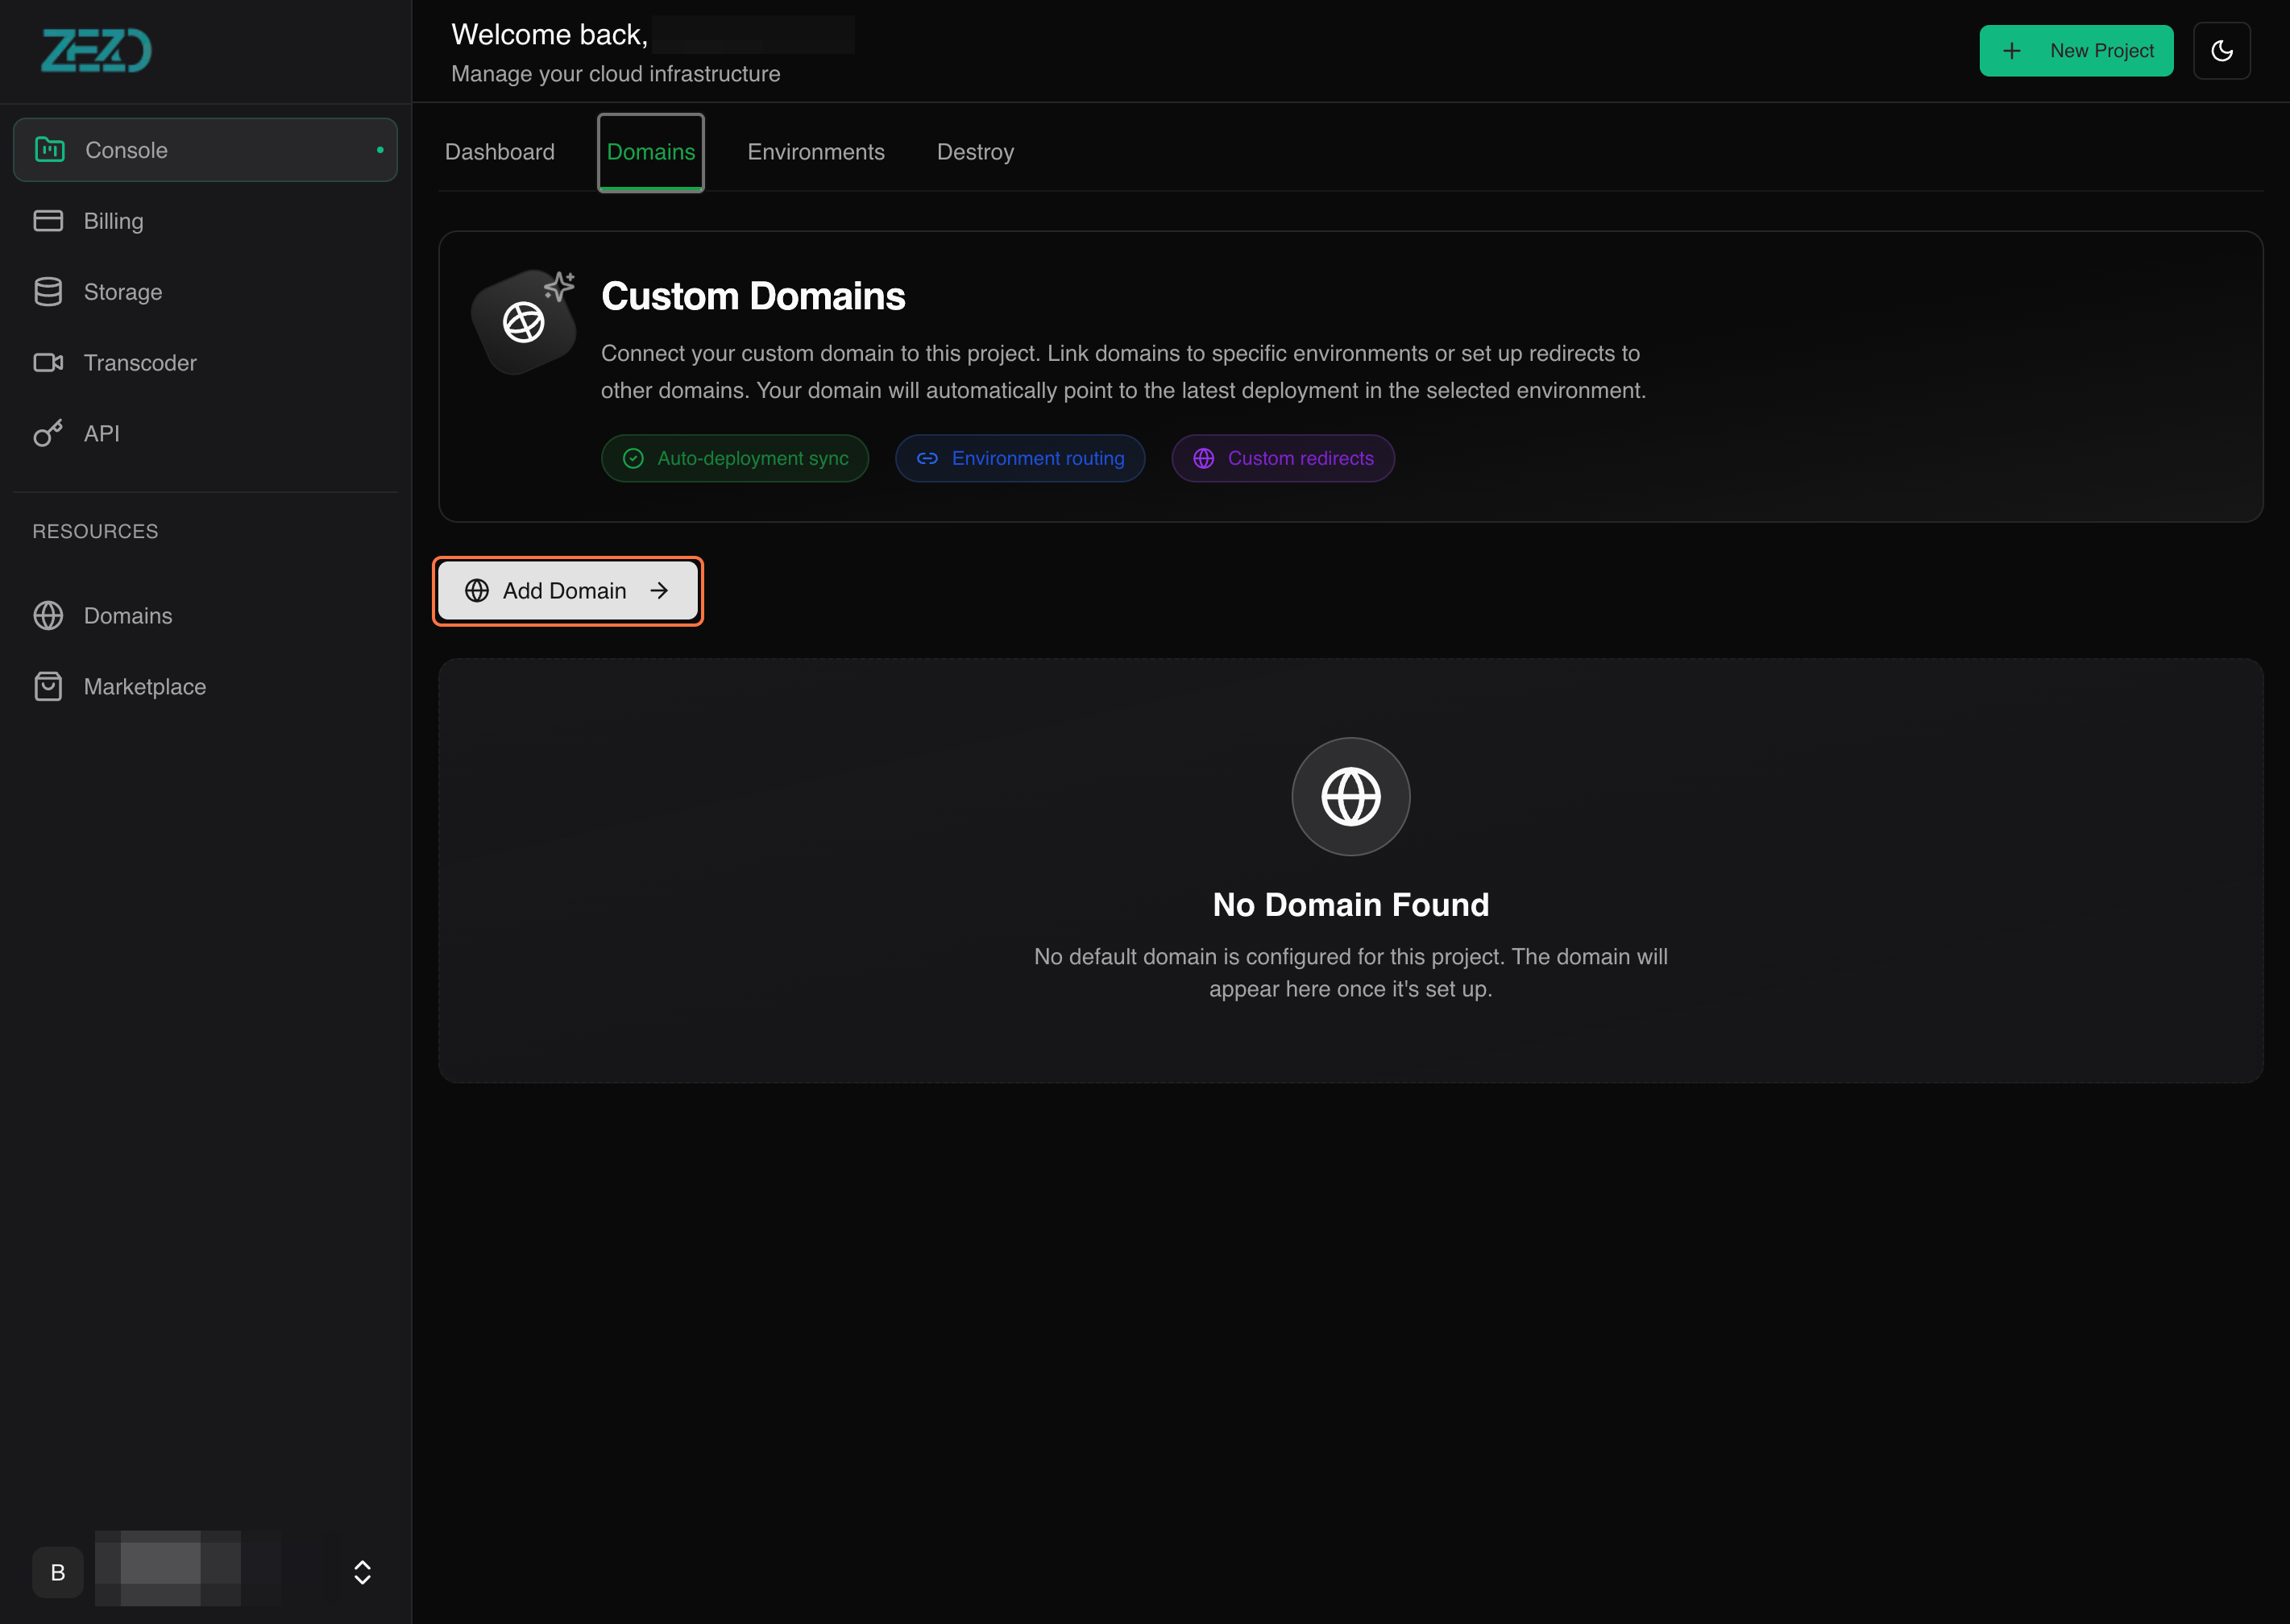2290x1624 pixels.
Task: Switch to the Environments tab
Action: pos(815,152)
